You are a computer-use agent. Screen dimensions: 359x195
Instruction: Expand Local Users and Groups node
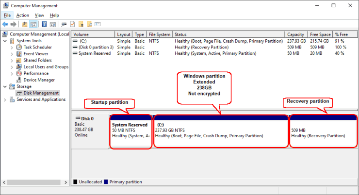coord(12,67)
